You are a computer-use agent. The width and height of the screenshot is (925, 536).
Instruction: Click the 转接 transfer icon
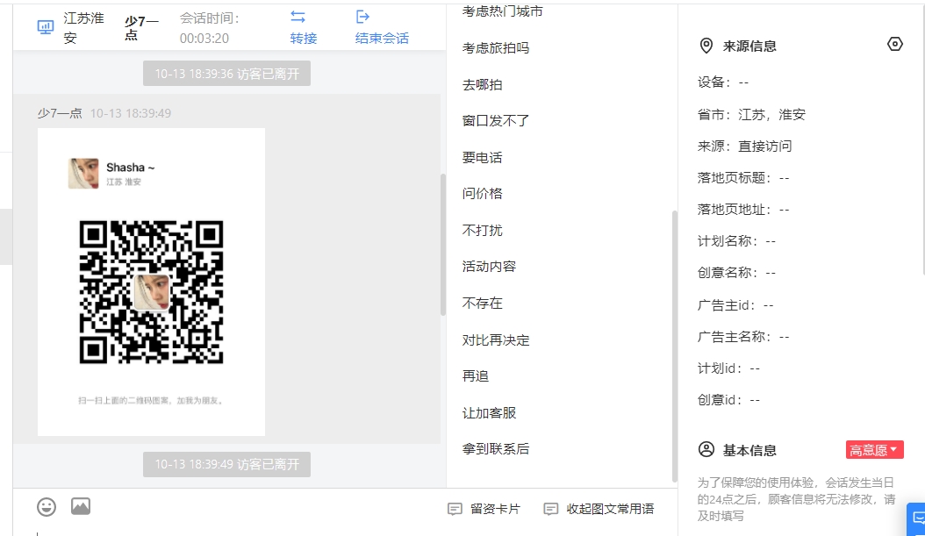tap(298, 17)
